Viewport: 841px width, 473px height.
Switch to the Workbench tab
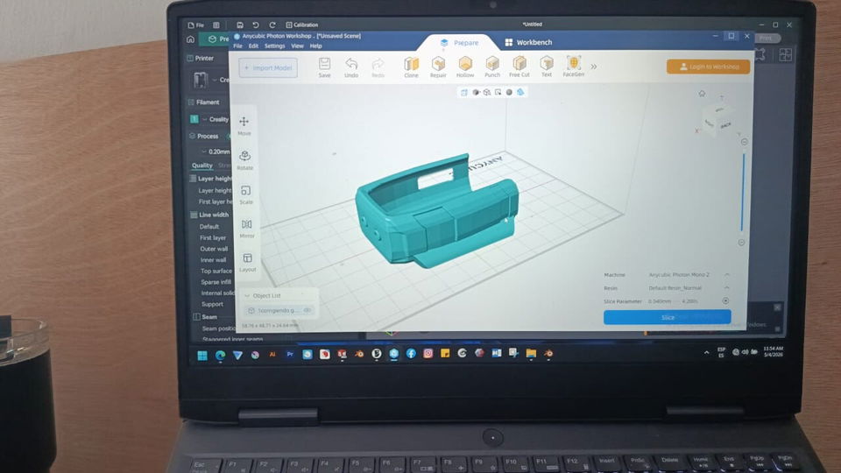click(528, 42)
